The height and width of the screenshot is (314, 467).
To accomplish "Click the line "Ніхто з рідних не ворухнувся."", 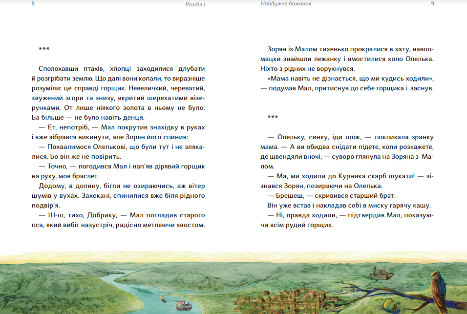I will coord(308,69).
